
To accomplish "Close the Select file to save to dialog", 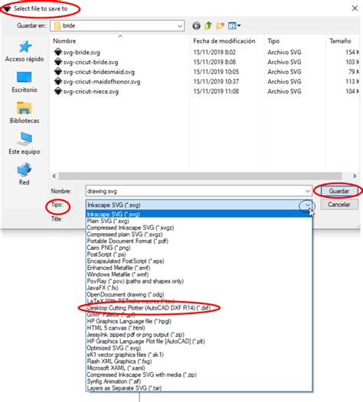I will [x=355, y=8].
